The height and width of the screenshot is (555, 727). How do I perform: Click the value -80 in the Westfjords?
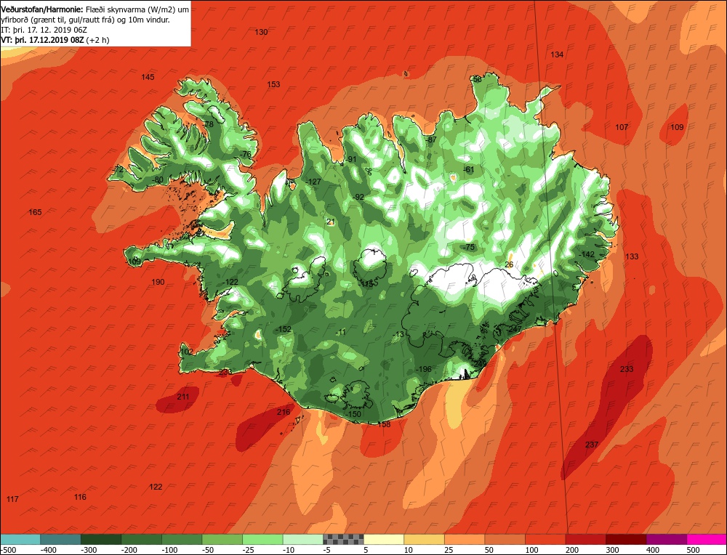[x=158, y=179]
